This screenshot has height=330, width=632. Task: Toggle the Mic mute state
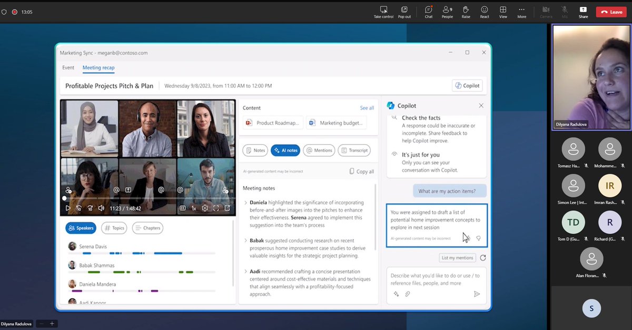[565, 12]
